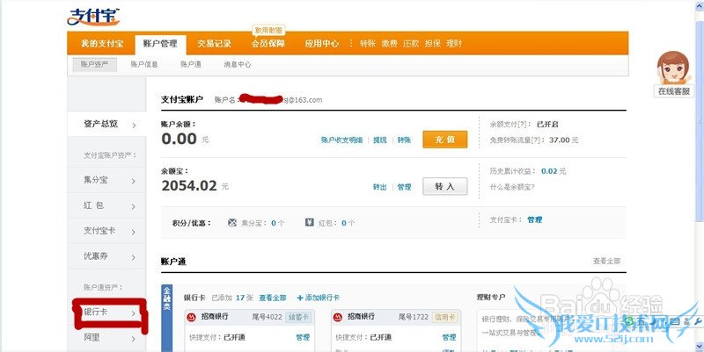This screenshot has height=352, width=704.
Task: Click 转账 link beside 提现
Action: (x=404, y=140)
